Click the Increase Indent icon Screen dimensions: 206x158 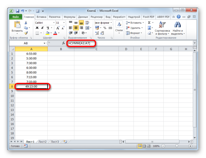pyautogui.click(x=76, y=33)
